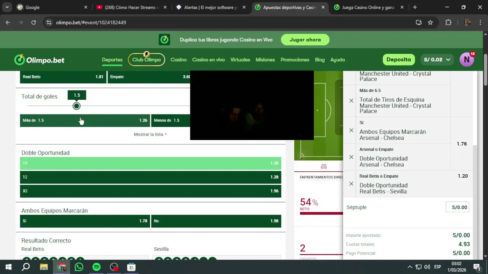Open Windows Start menu
This screenshot has height=274, width=488.
(8, 267)
